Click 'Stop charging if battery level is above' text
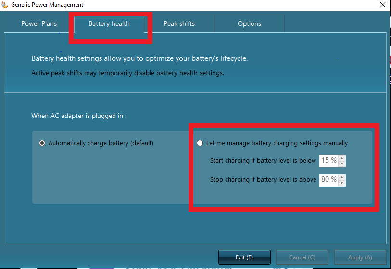Image resolution: width=391 pixels, height=269 pixels. click(263, 179)
